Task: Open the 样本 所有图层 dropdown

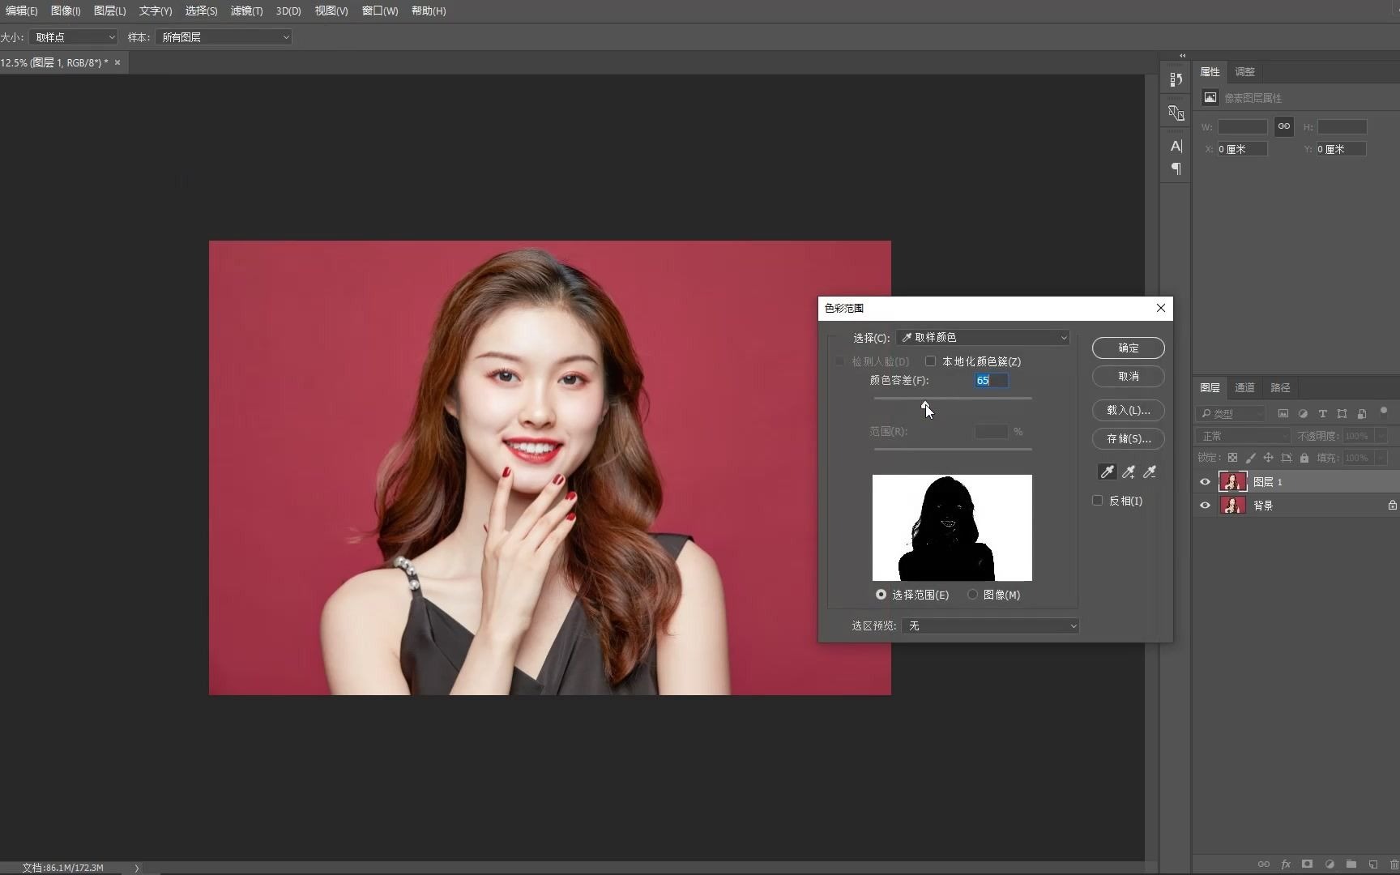Action: (x=224, y=37)
